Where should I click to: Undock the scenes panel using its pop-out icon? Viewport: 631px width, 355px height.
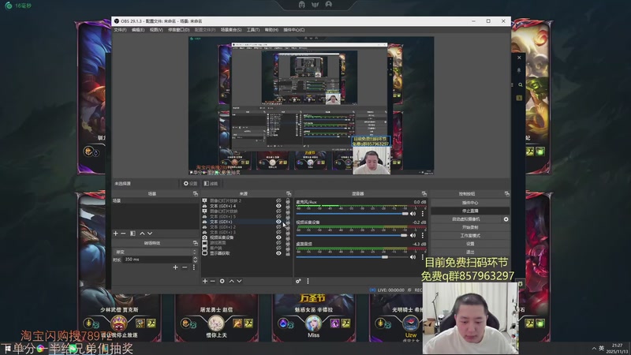click(195, 194)
